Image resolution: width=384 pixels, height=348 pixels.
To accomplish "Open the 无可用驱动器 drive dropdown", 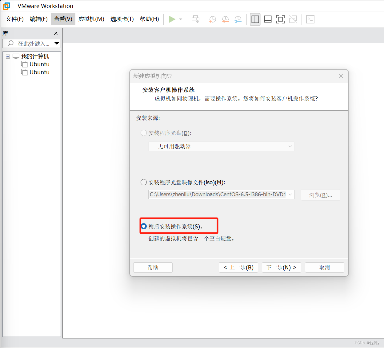I will [221, 146].
